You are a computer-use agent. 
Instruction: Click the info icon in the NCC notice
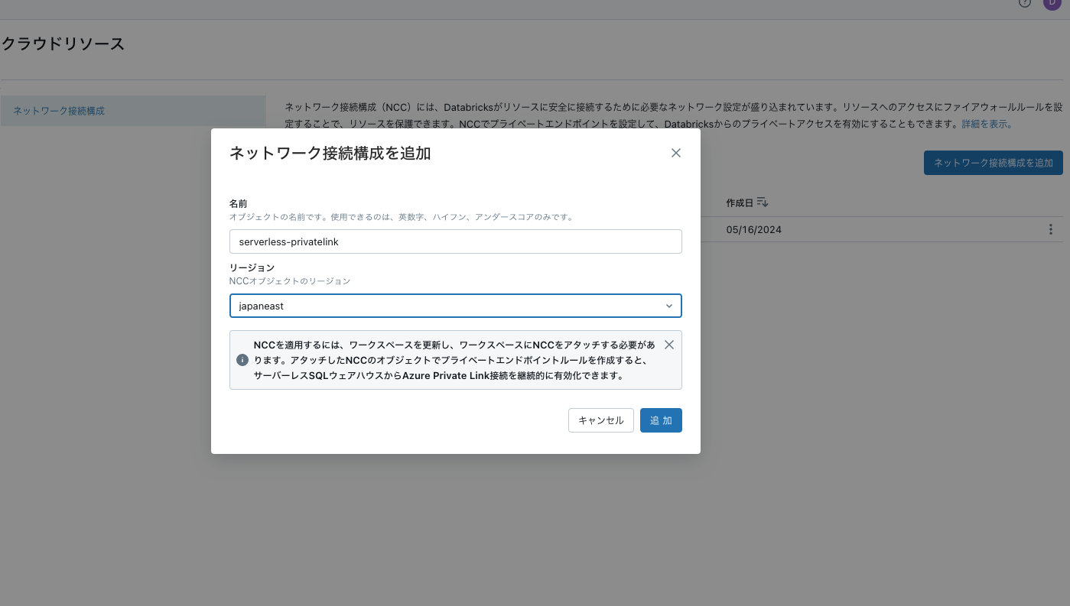pos(242,359)
